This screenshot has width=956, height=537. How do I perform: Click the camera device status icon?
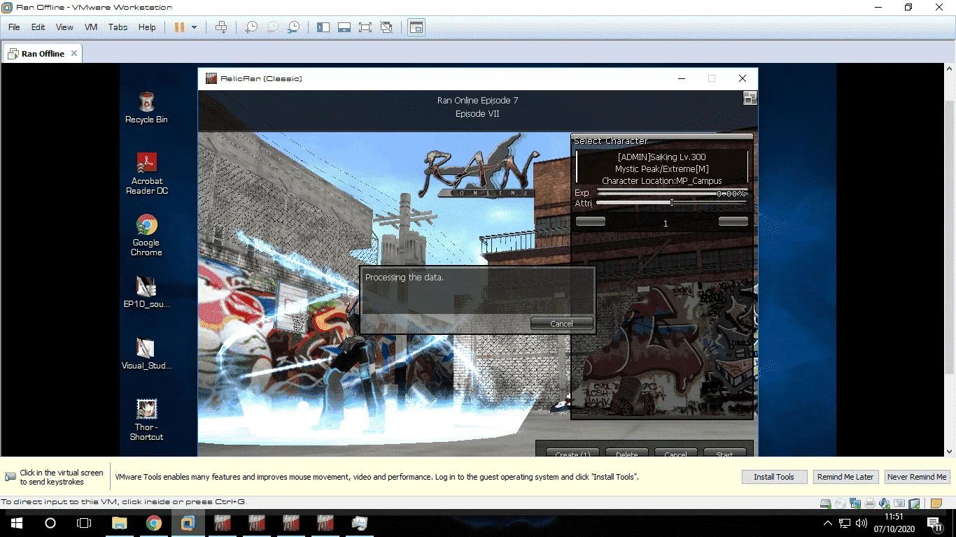(x=899, y=503)
